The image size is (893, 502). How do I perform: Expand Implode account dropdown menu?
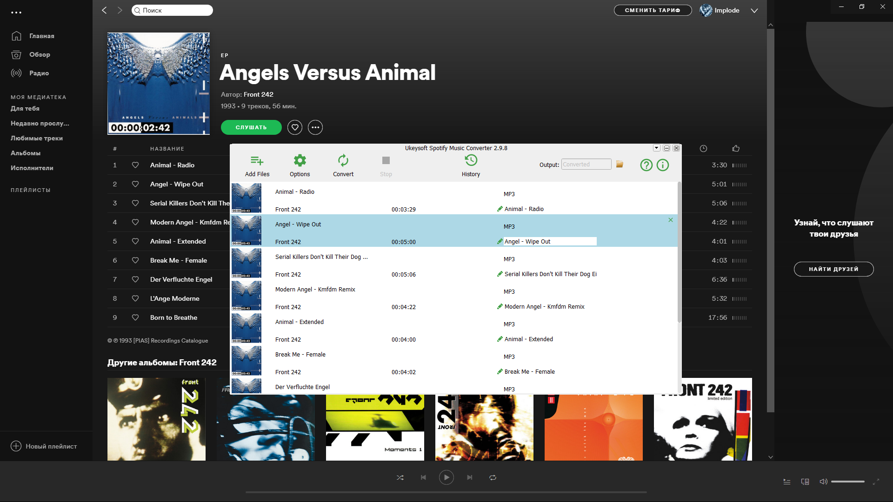(x=754, y=10)
